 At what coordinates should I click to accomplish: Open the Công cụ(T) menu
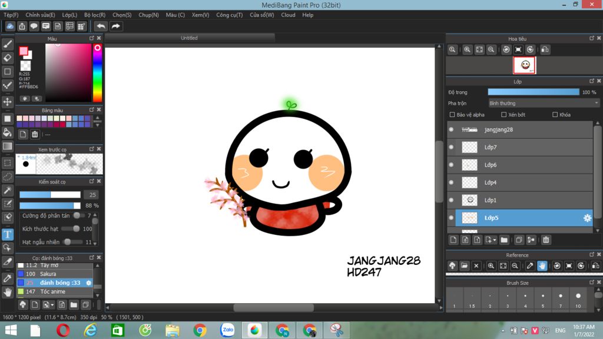click(x=229, y=15)
